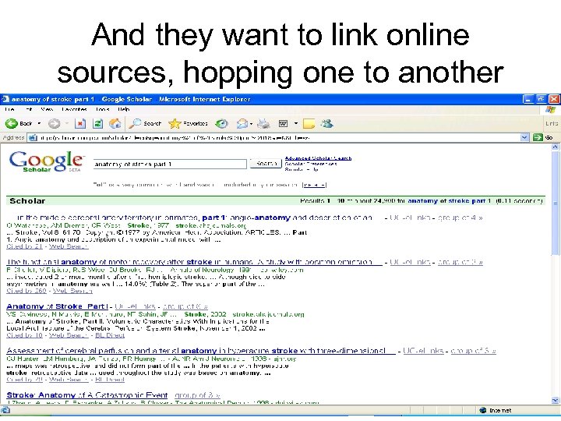The height and width of the screenshot is (421, 561).
Task: Expand the Mail icon dropdown arrow
Action: point(251,124)
